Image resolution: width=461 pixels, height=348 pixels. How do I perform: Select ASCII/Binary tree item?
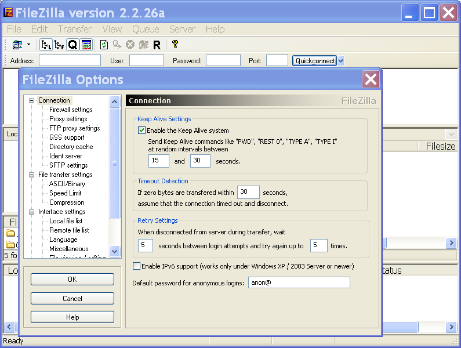tap(67, 184)
